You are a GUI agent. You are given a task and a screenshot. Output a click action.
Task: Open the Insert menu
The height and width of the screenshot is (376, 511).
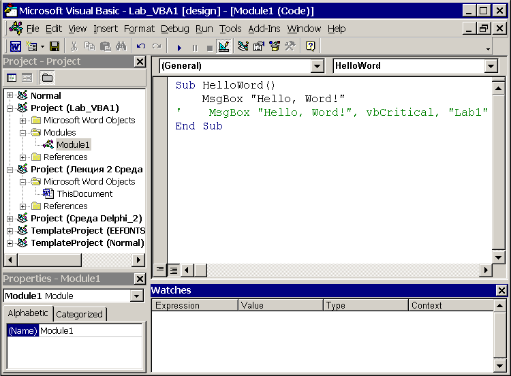(x=106, y=29)
